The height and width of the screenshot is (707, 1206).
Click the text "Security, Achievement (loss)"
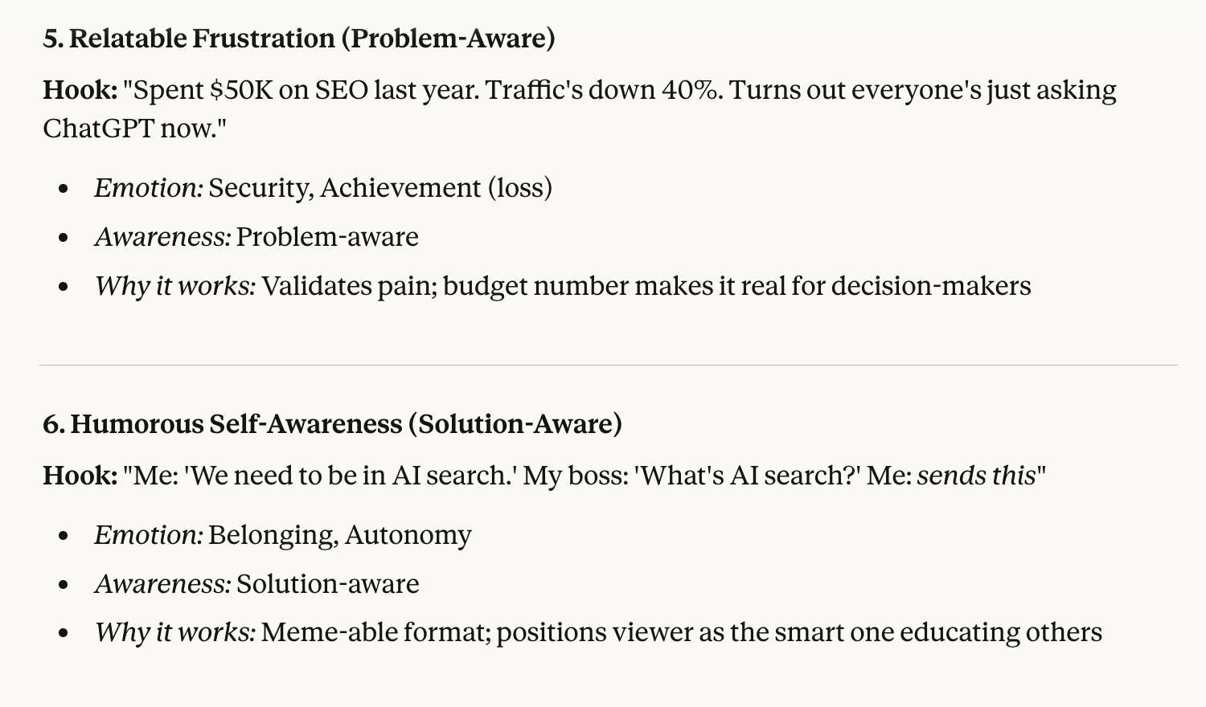tap(380, 188)
